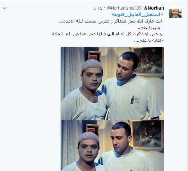Open Norhan's profile picture avatar
188x171 pixels.
[175, 14]
